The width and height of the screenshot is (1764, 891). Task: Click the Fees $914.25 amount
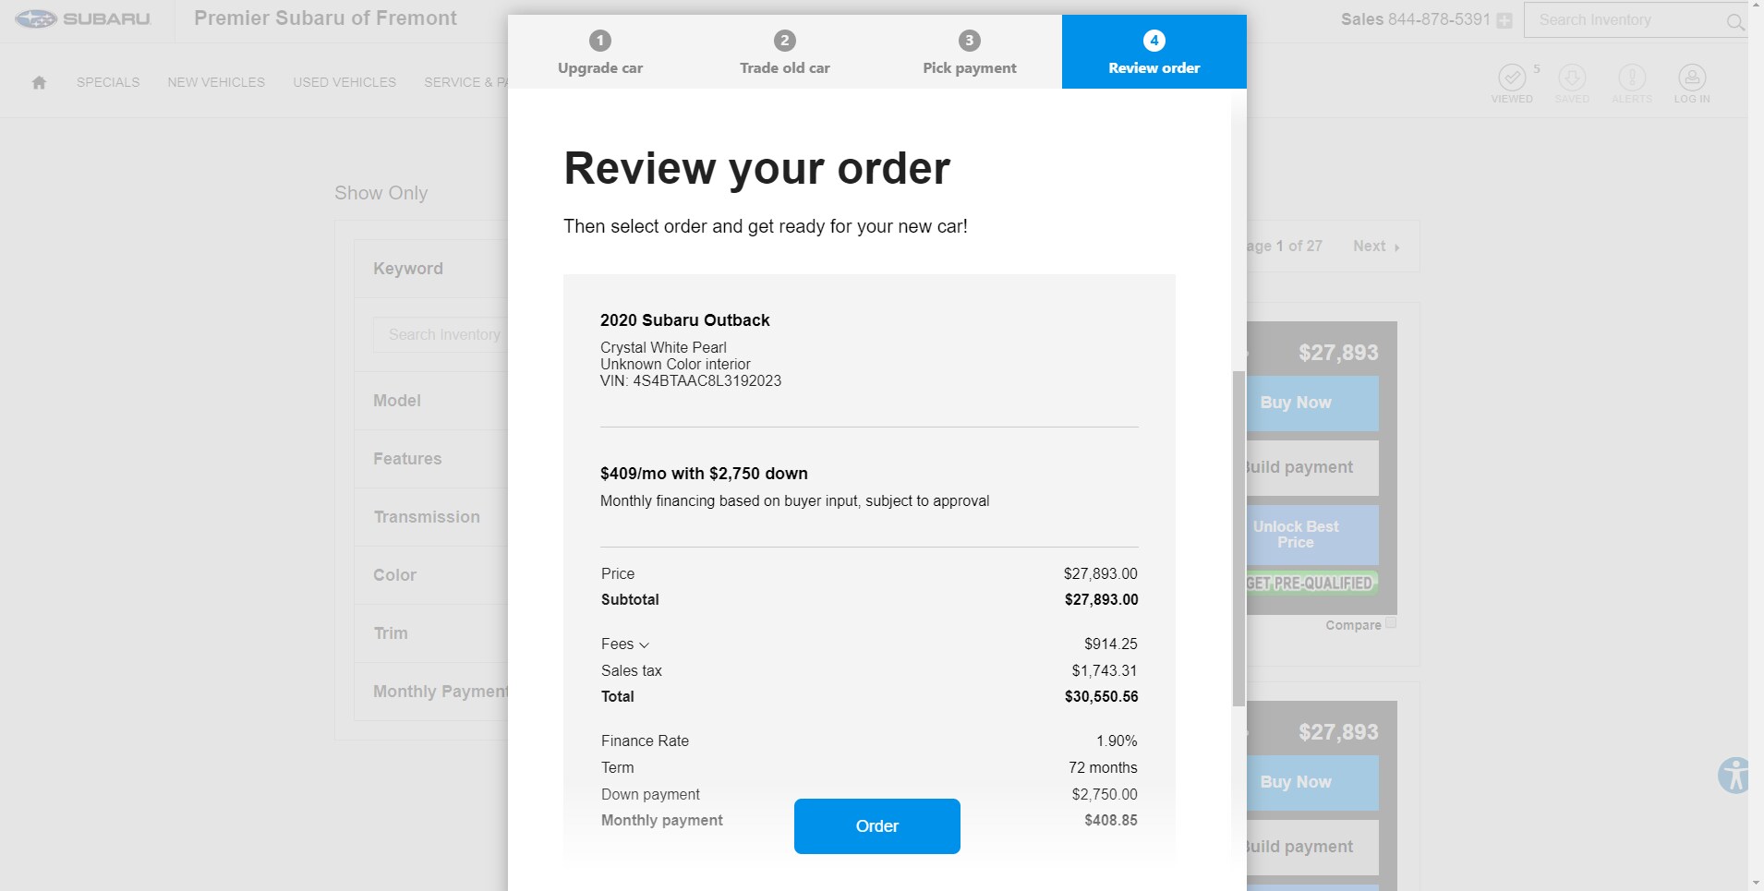[x=1111, y=644]
